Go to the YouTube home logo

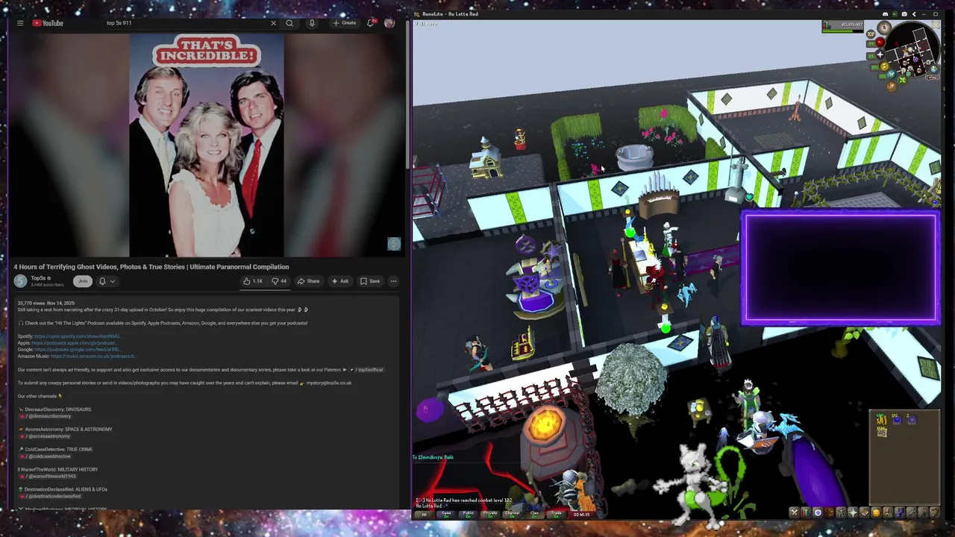48,23
